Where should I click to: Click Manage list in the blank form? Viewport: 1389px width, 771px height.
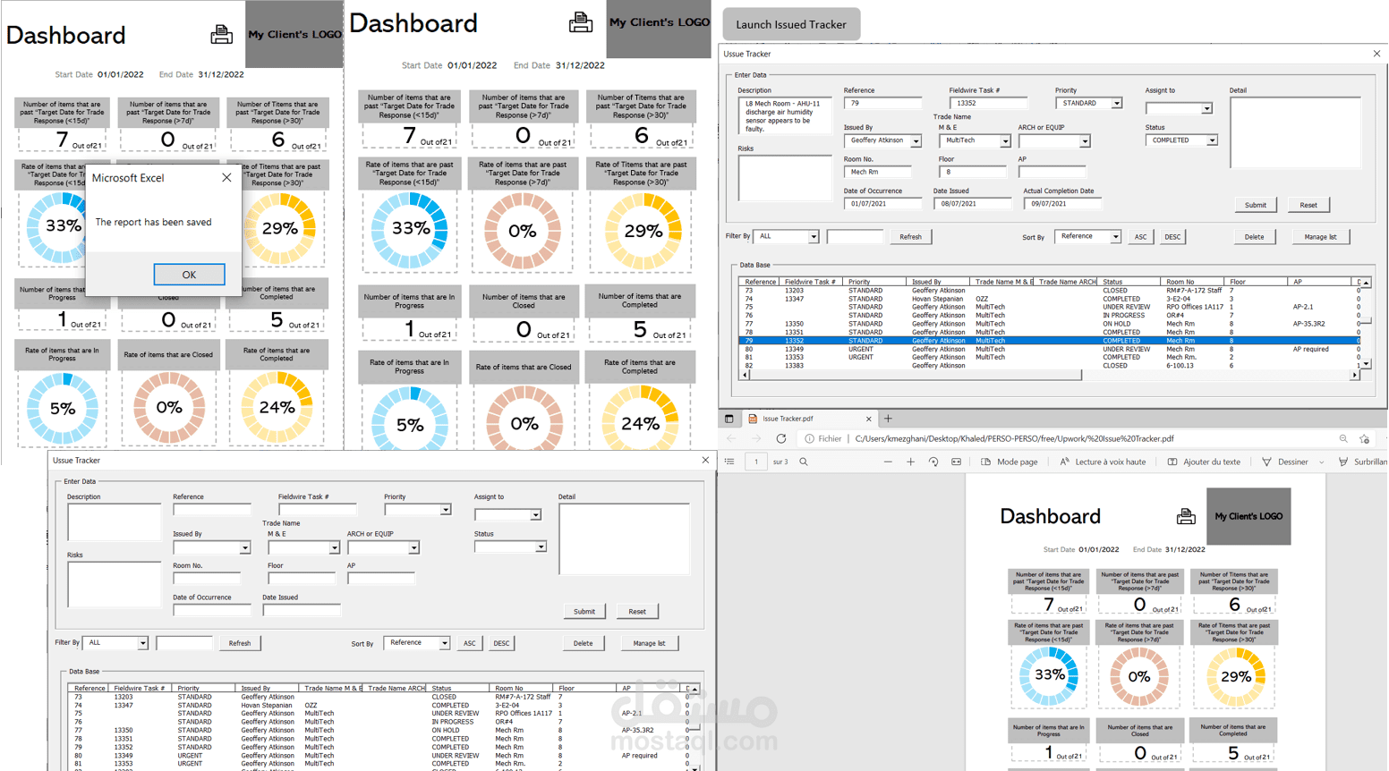[x=649, y=643]
